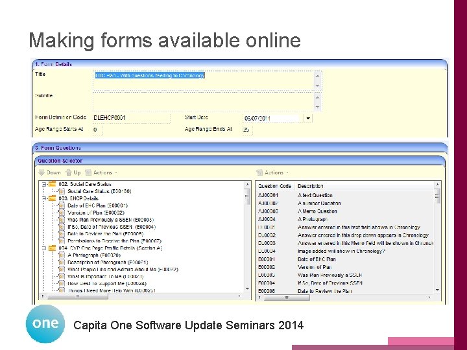This screenshot has height=350, width=467.
Task: Sort by Question Code column header
Action: click(275, 186)
